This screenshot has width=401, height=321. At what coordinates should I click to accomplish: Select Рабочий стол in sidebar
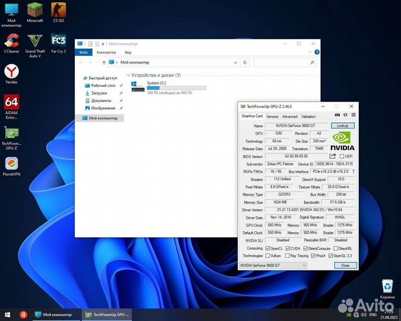coord(100,86)
